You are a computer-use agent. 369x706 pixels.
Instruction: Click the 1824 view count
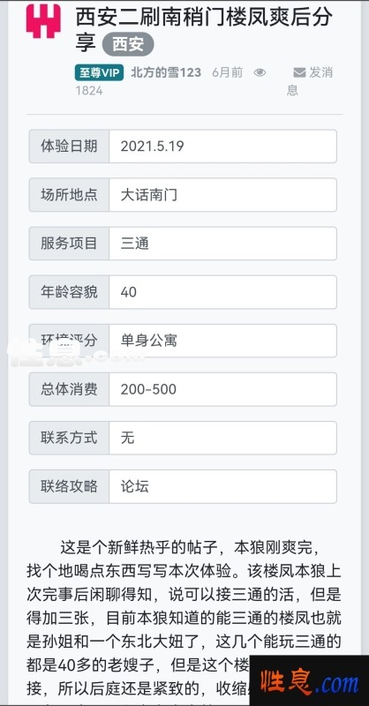[x=89, y=91]
